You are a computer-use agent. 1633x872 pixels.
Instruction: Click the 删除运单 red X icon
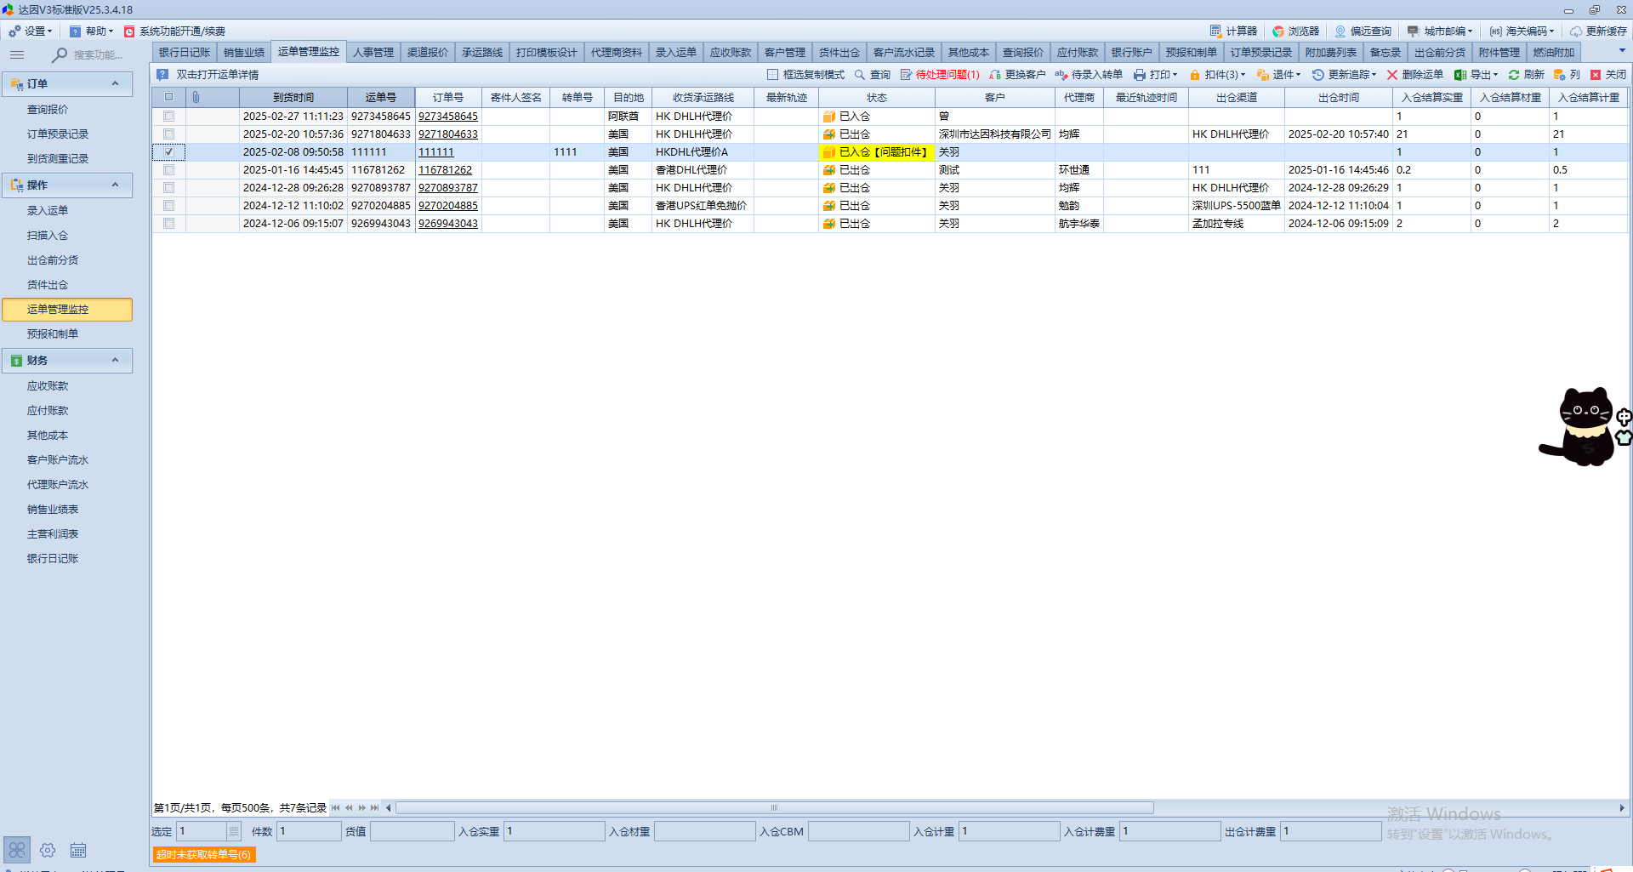[1392, 75]
